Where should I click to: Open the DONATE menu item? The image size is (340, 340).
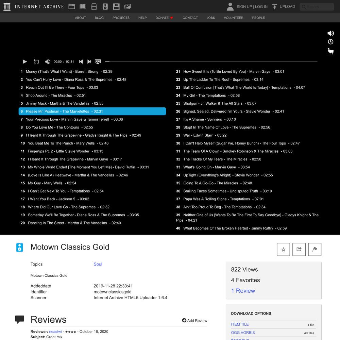(x=164, y=18)
